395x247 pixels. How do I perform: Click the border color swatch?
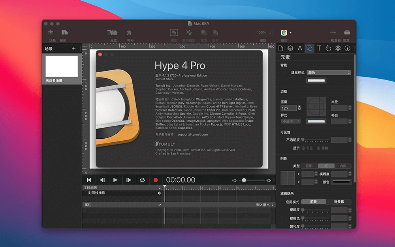coord(316,121)
